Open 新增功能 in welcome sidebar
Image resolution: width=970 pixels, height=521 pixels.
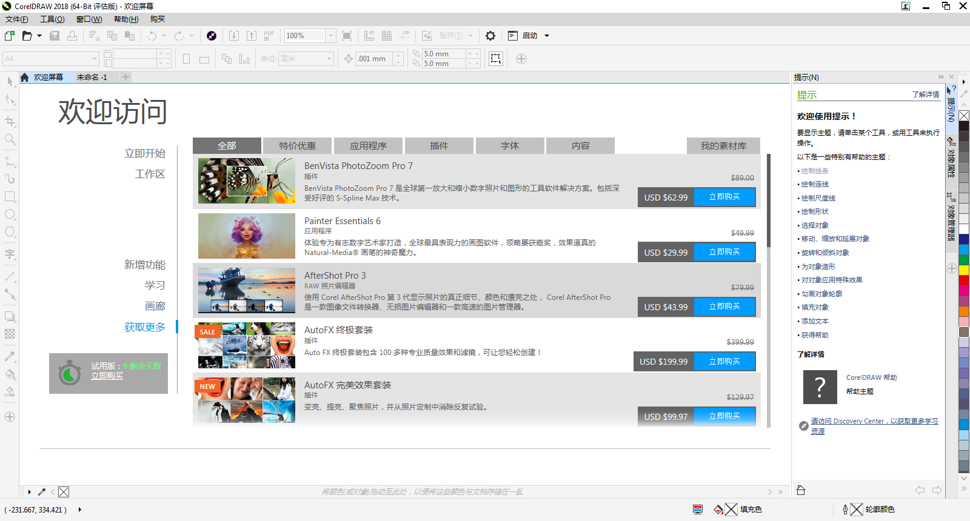pos(145,265)
